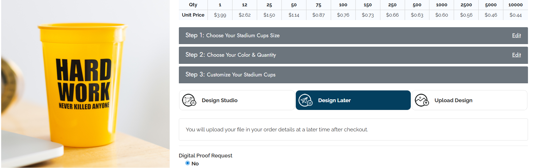This screenshot has width=536, height=168.
Task: Click the Digital Proof Request label
Action: click(205, 155)
